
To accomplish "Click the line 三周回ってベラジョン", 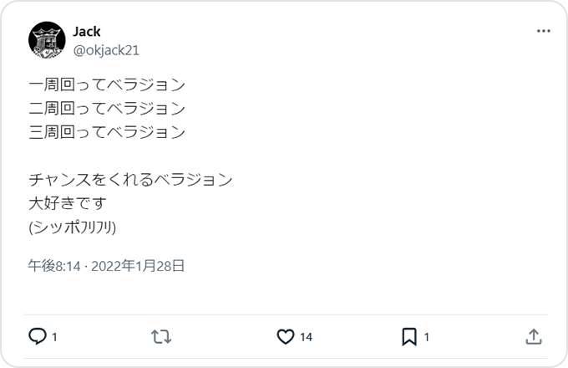I will point(107,131).
